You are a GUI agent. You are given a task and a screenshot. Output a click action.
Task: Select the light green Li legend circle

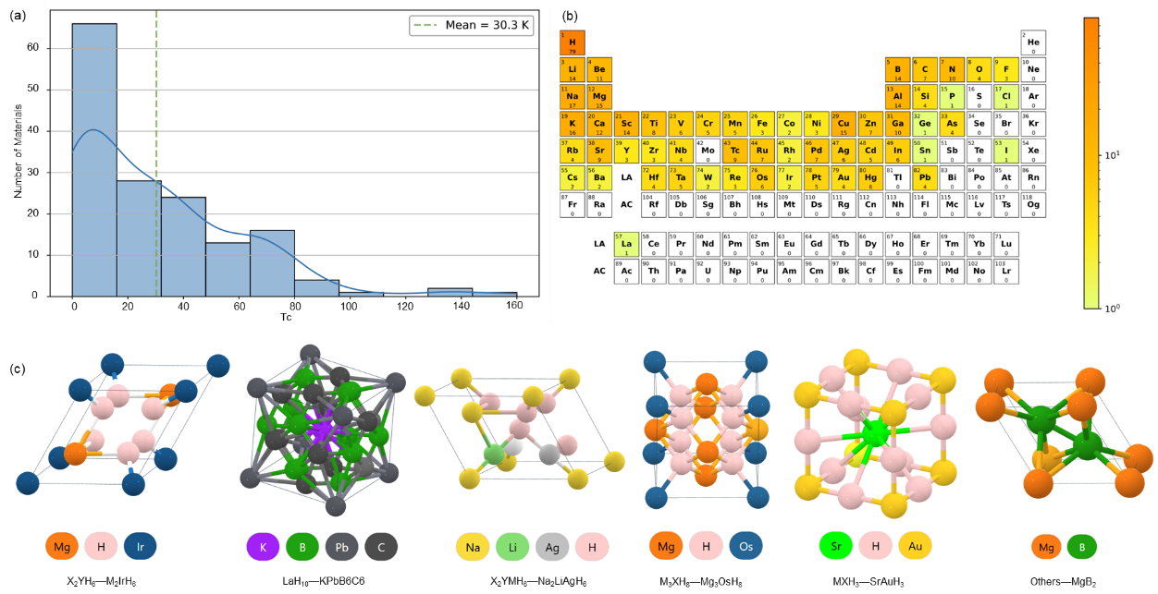point(511,548)
